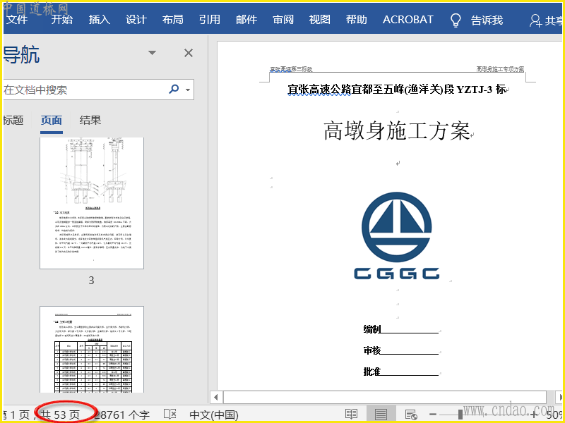Click the share person icon
The height and width of the screenshot is (423, 565).
coord(536,20)
